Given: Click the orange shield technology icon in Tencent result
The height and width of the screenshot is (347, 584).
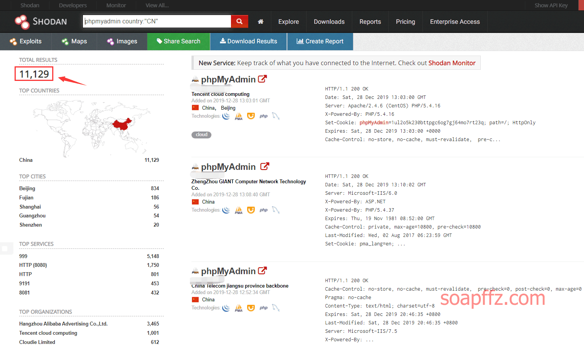Looking at the screenshot, I should (251, 116).
